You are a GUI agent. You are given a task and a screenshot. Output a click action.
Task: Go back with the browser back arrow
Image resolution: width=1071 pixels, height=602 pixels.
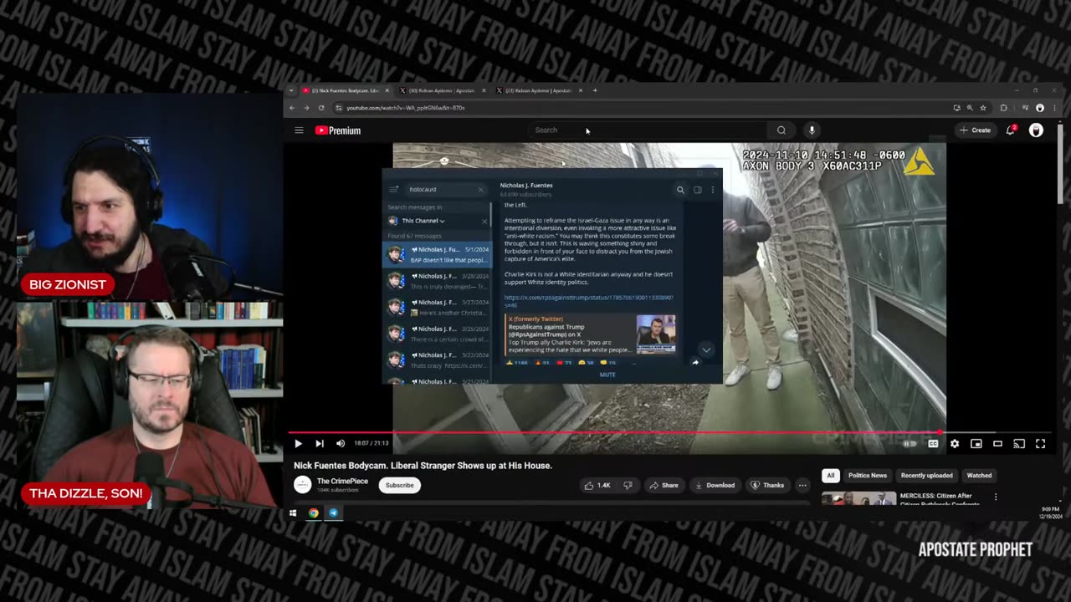click(x=292, y=108)
